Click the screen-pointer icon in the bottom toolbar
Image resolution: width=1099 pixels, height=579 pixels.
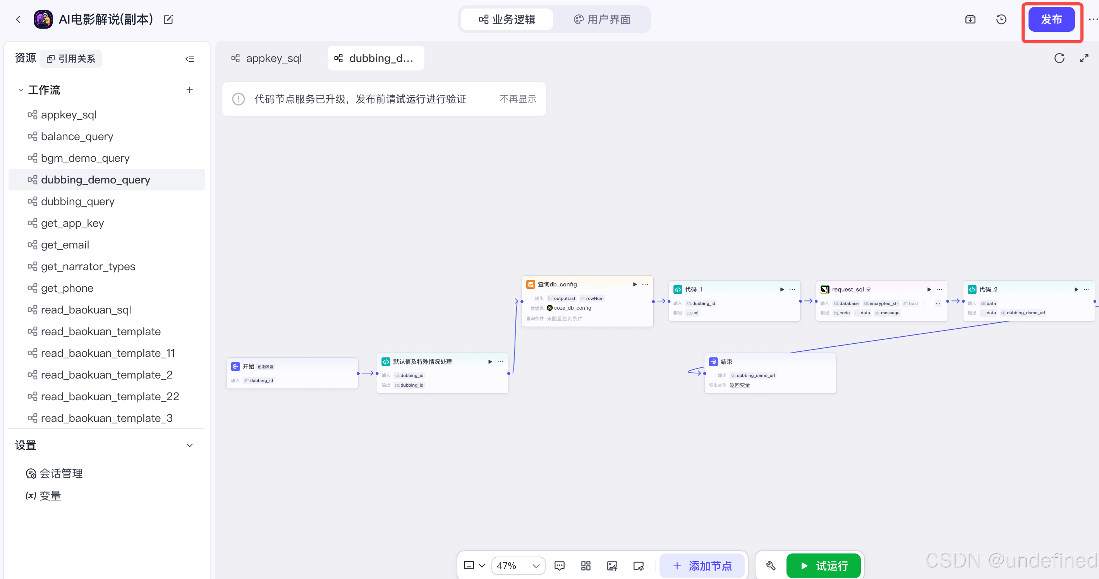(x=639, y=566)
